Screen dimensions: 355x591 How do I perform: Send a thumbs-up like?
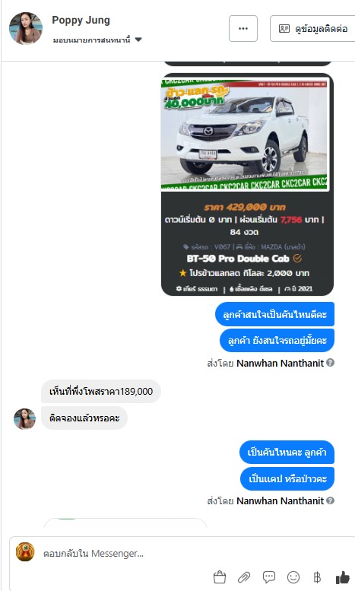[342, 577]
